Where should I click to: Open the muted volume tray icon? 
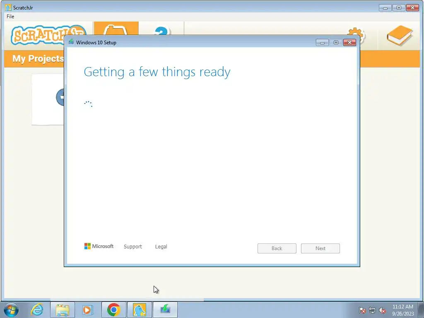pyautogui.click(x=382, y=311)
